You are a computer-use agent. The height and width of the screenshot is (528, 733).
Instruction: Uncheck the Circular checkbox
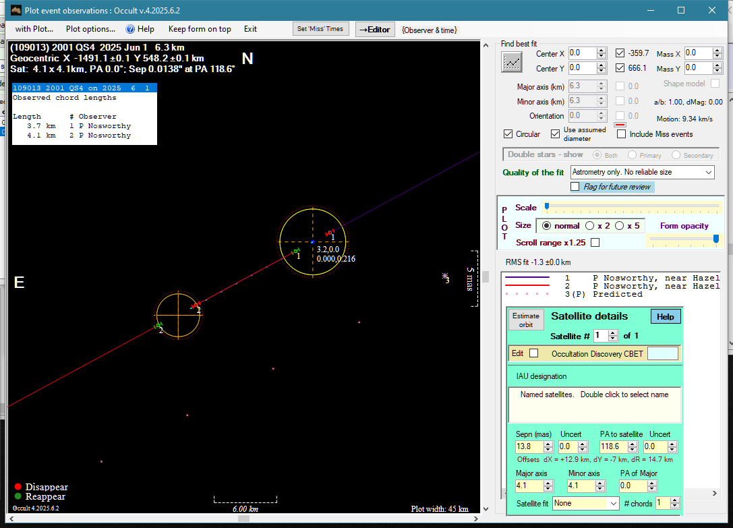point(508,134)
